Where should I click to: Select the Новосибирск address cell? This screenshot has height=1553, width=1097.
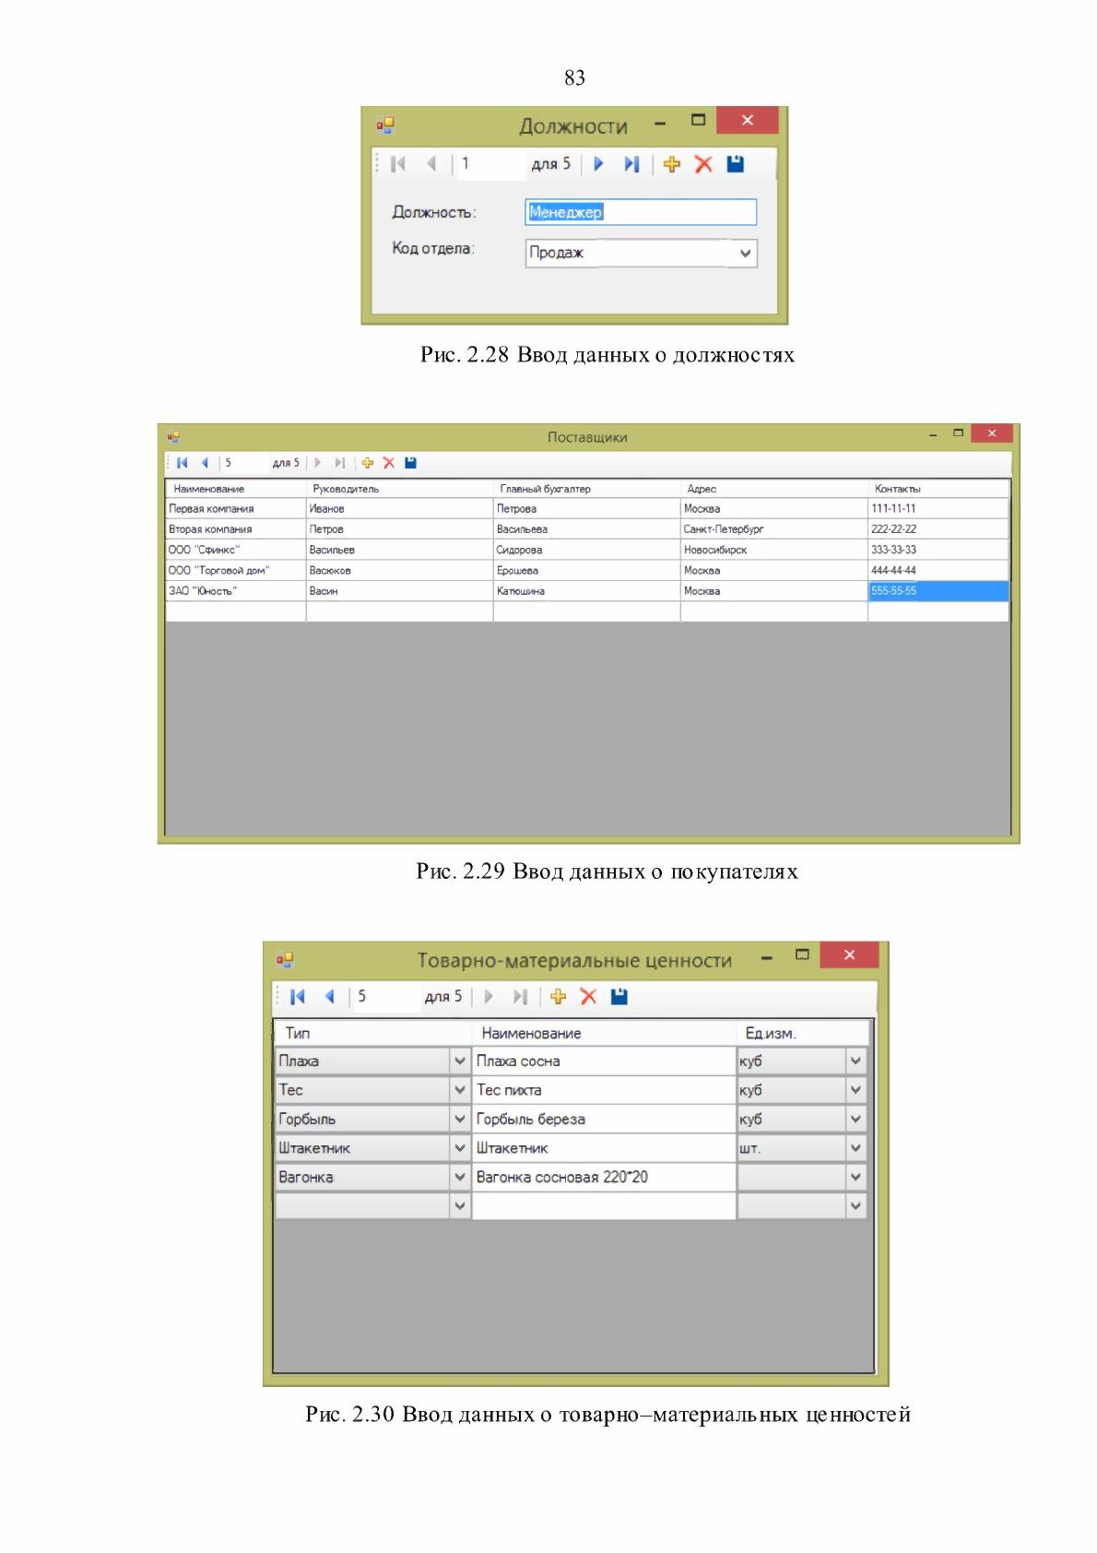tap(773, 550)
